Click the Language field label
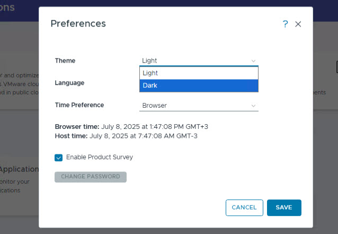This screenshot has width=338, height=234. tap(69, 83)
